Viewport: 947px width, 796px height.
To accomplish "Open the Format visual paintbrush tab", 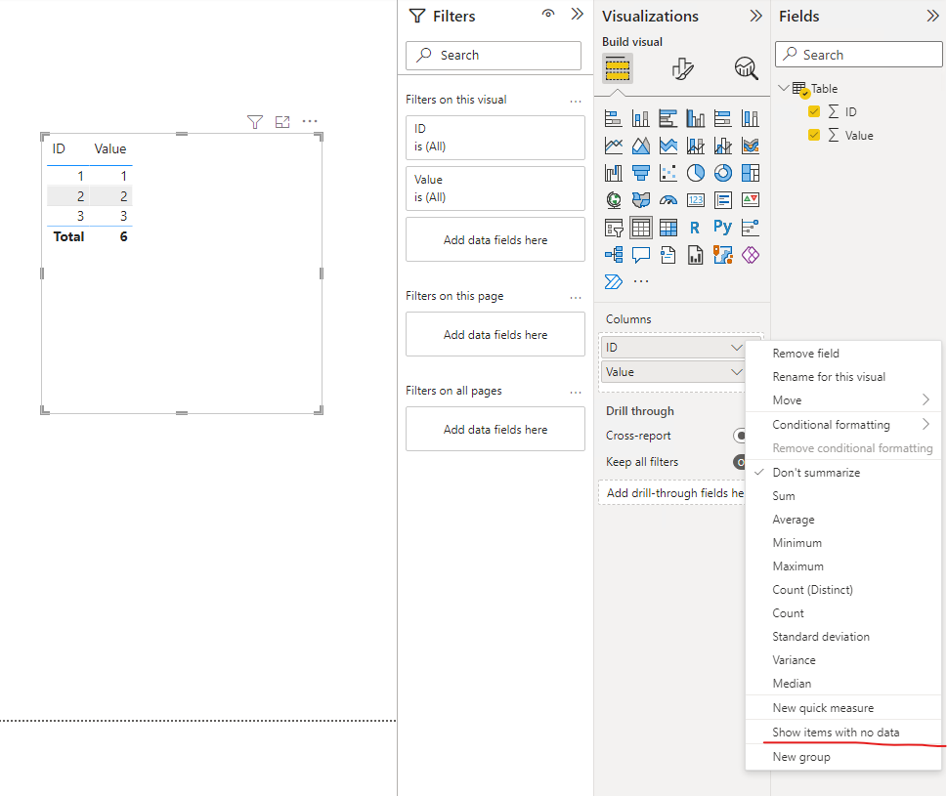I will [x=682, y=68].
